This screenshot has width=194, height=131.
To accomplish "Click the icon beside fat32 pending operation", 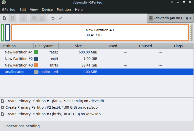I will pos(2,101).
